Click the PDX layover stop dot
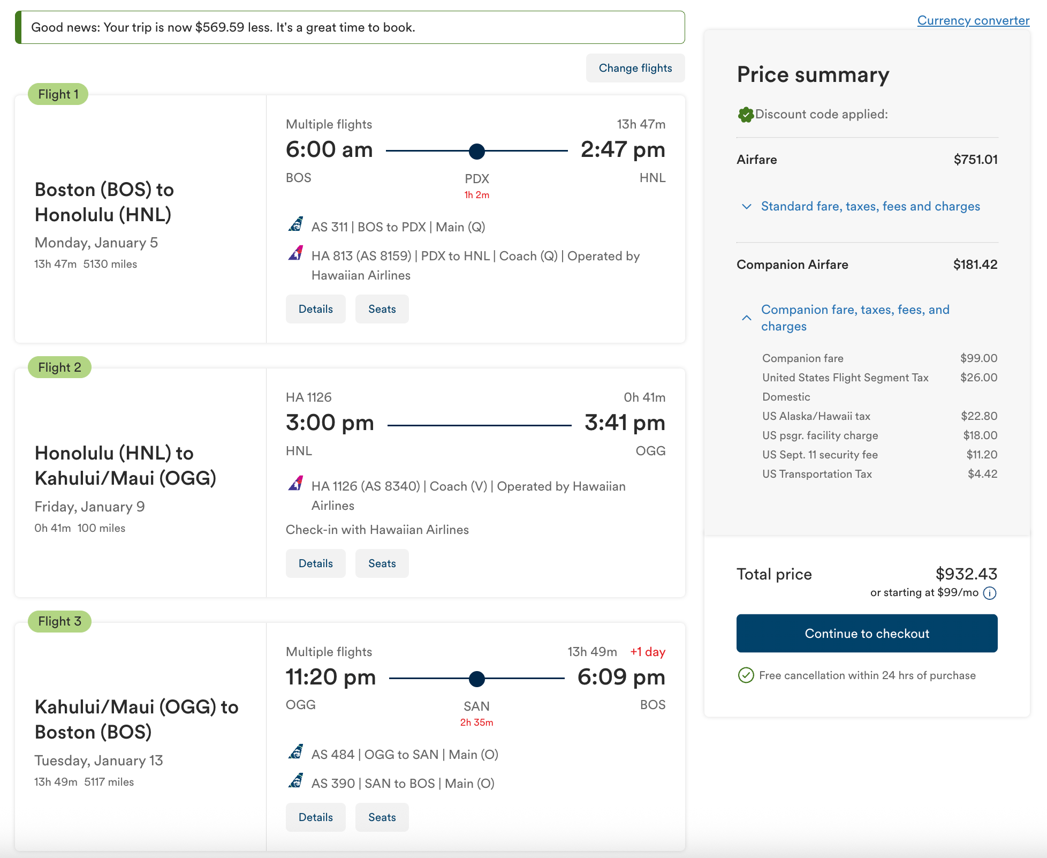This screenshot has width=1047, height=858. (x=476, y=152)
